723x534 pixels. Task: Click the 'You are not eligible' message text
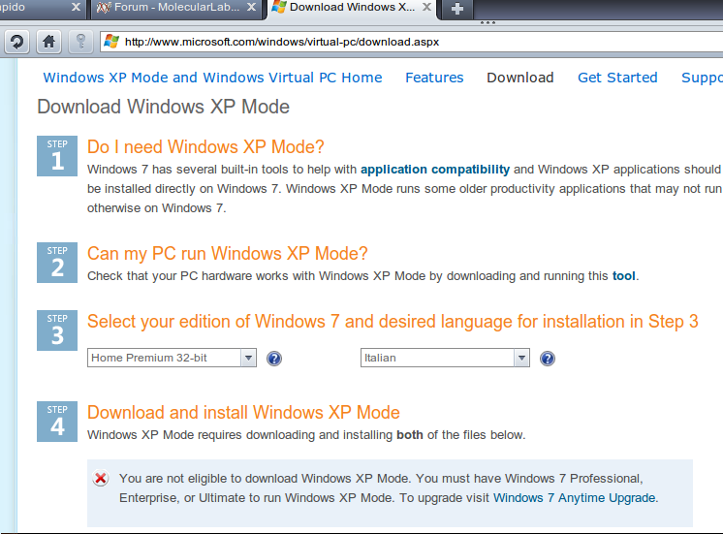tap(389, 488)
